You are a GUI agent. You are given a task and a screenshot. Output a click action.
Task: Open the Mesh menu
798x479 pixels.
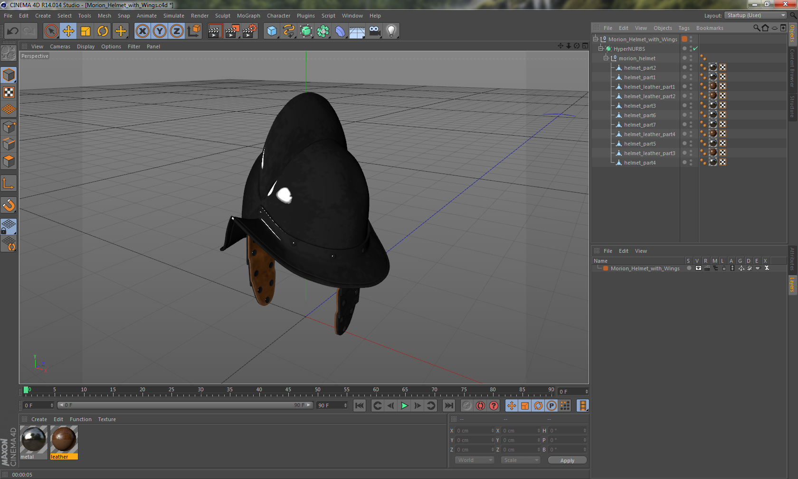click(104, 16)
